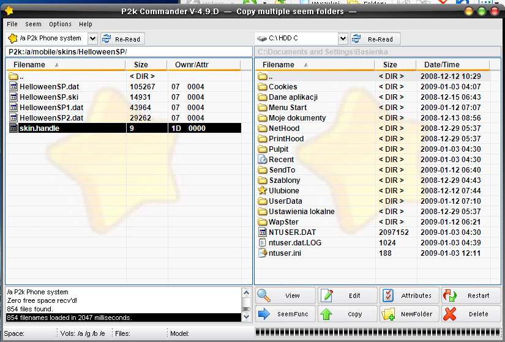Select skin.handle file icon
Viewport: 505px width, 342px height.
[13, 128]
